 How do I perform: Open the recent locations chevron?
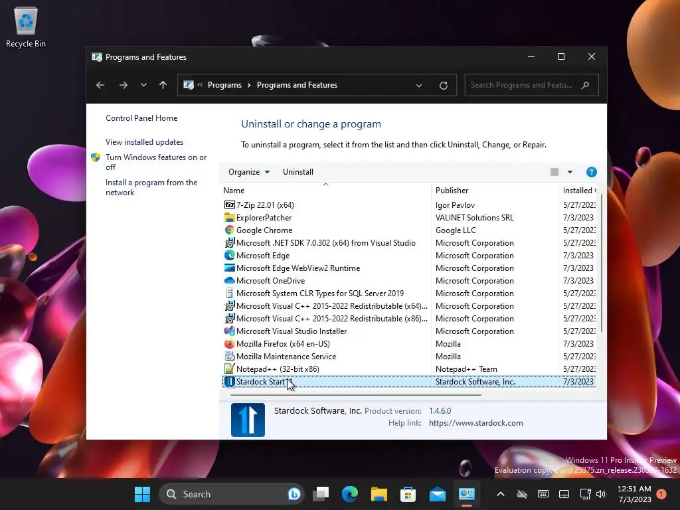pyautogui.click(x=143, y=85)
